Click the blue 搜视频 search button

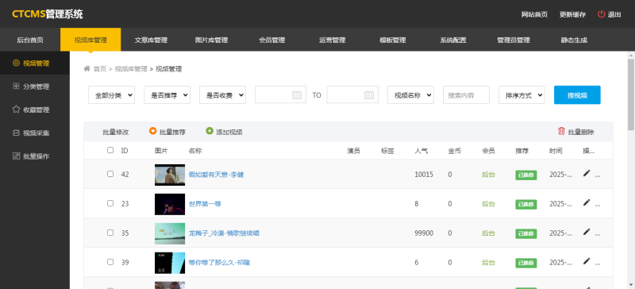point(577,94)
